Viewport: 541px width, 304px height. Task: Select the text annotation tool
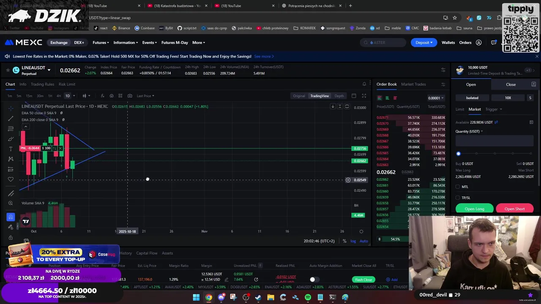click(11, 149)
